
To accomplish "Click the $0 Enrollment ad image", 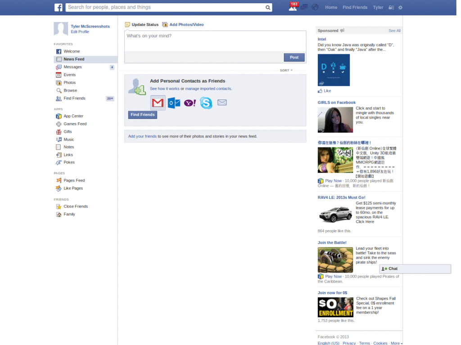I will pyautogui.click(x=335, y=307).
